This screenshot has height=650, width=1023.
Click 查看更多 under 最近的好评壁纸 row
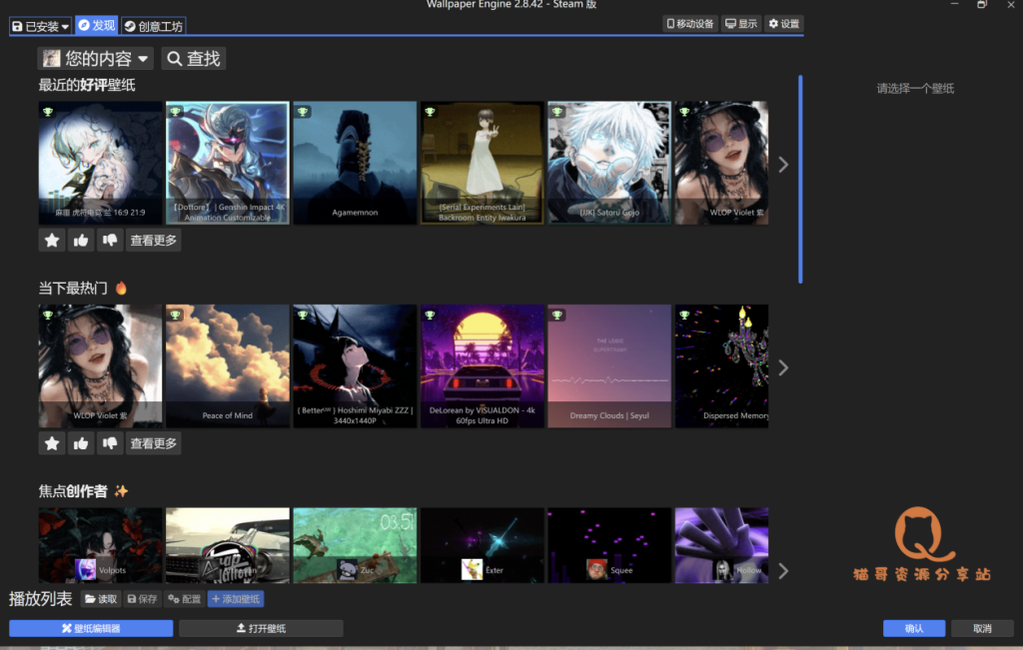click(153, 241)
